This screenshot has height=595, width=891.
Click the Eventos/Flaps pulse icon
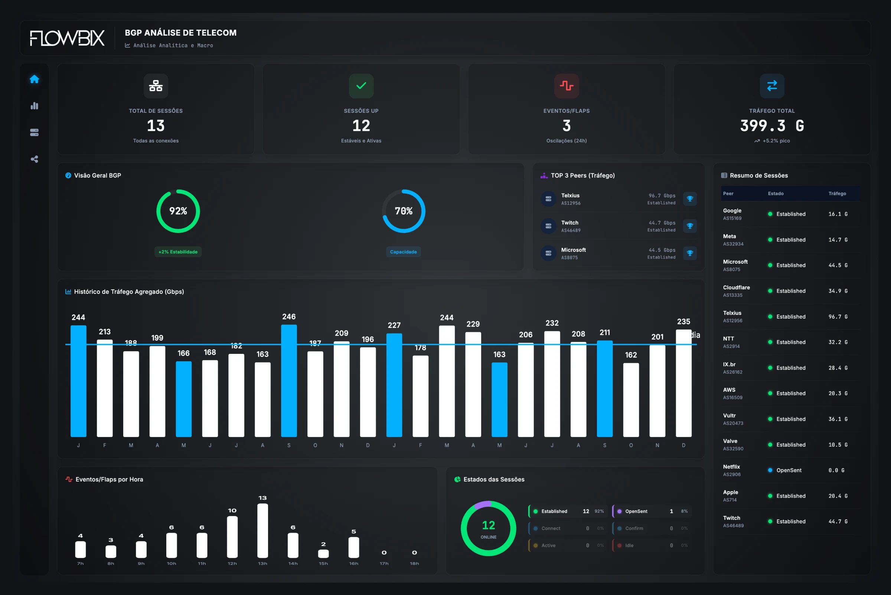pyautogui.click(x=566, y=86)
